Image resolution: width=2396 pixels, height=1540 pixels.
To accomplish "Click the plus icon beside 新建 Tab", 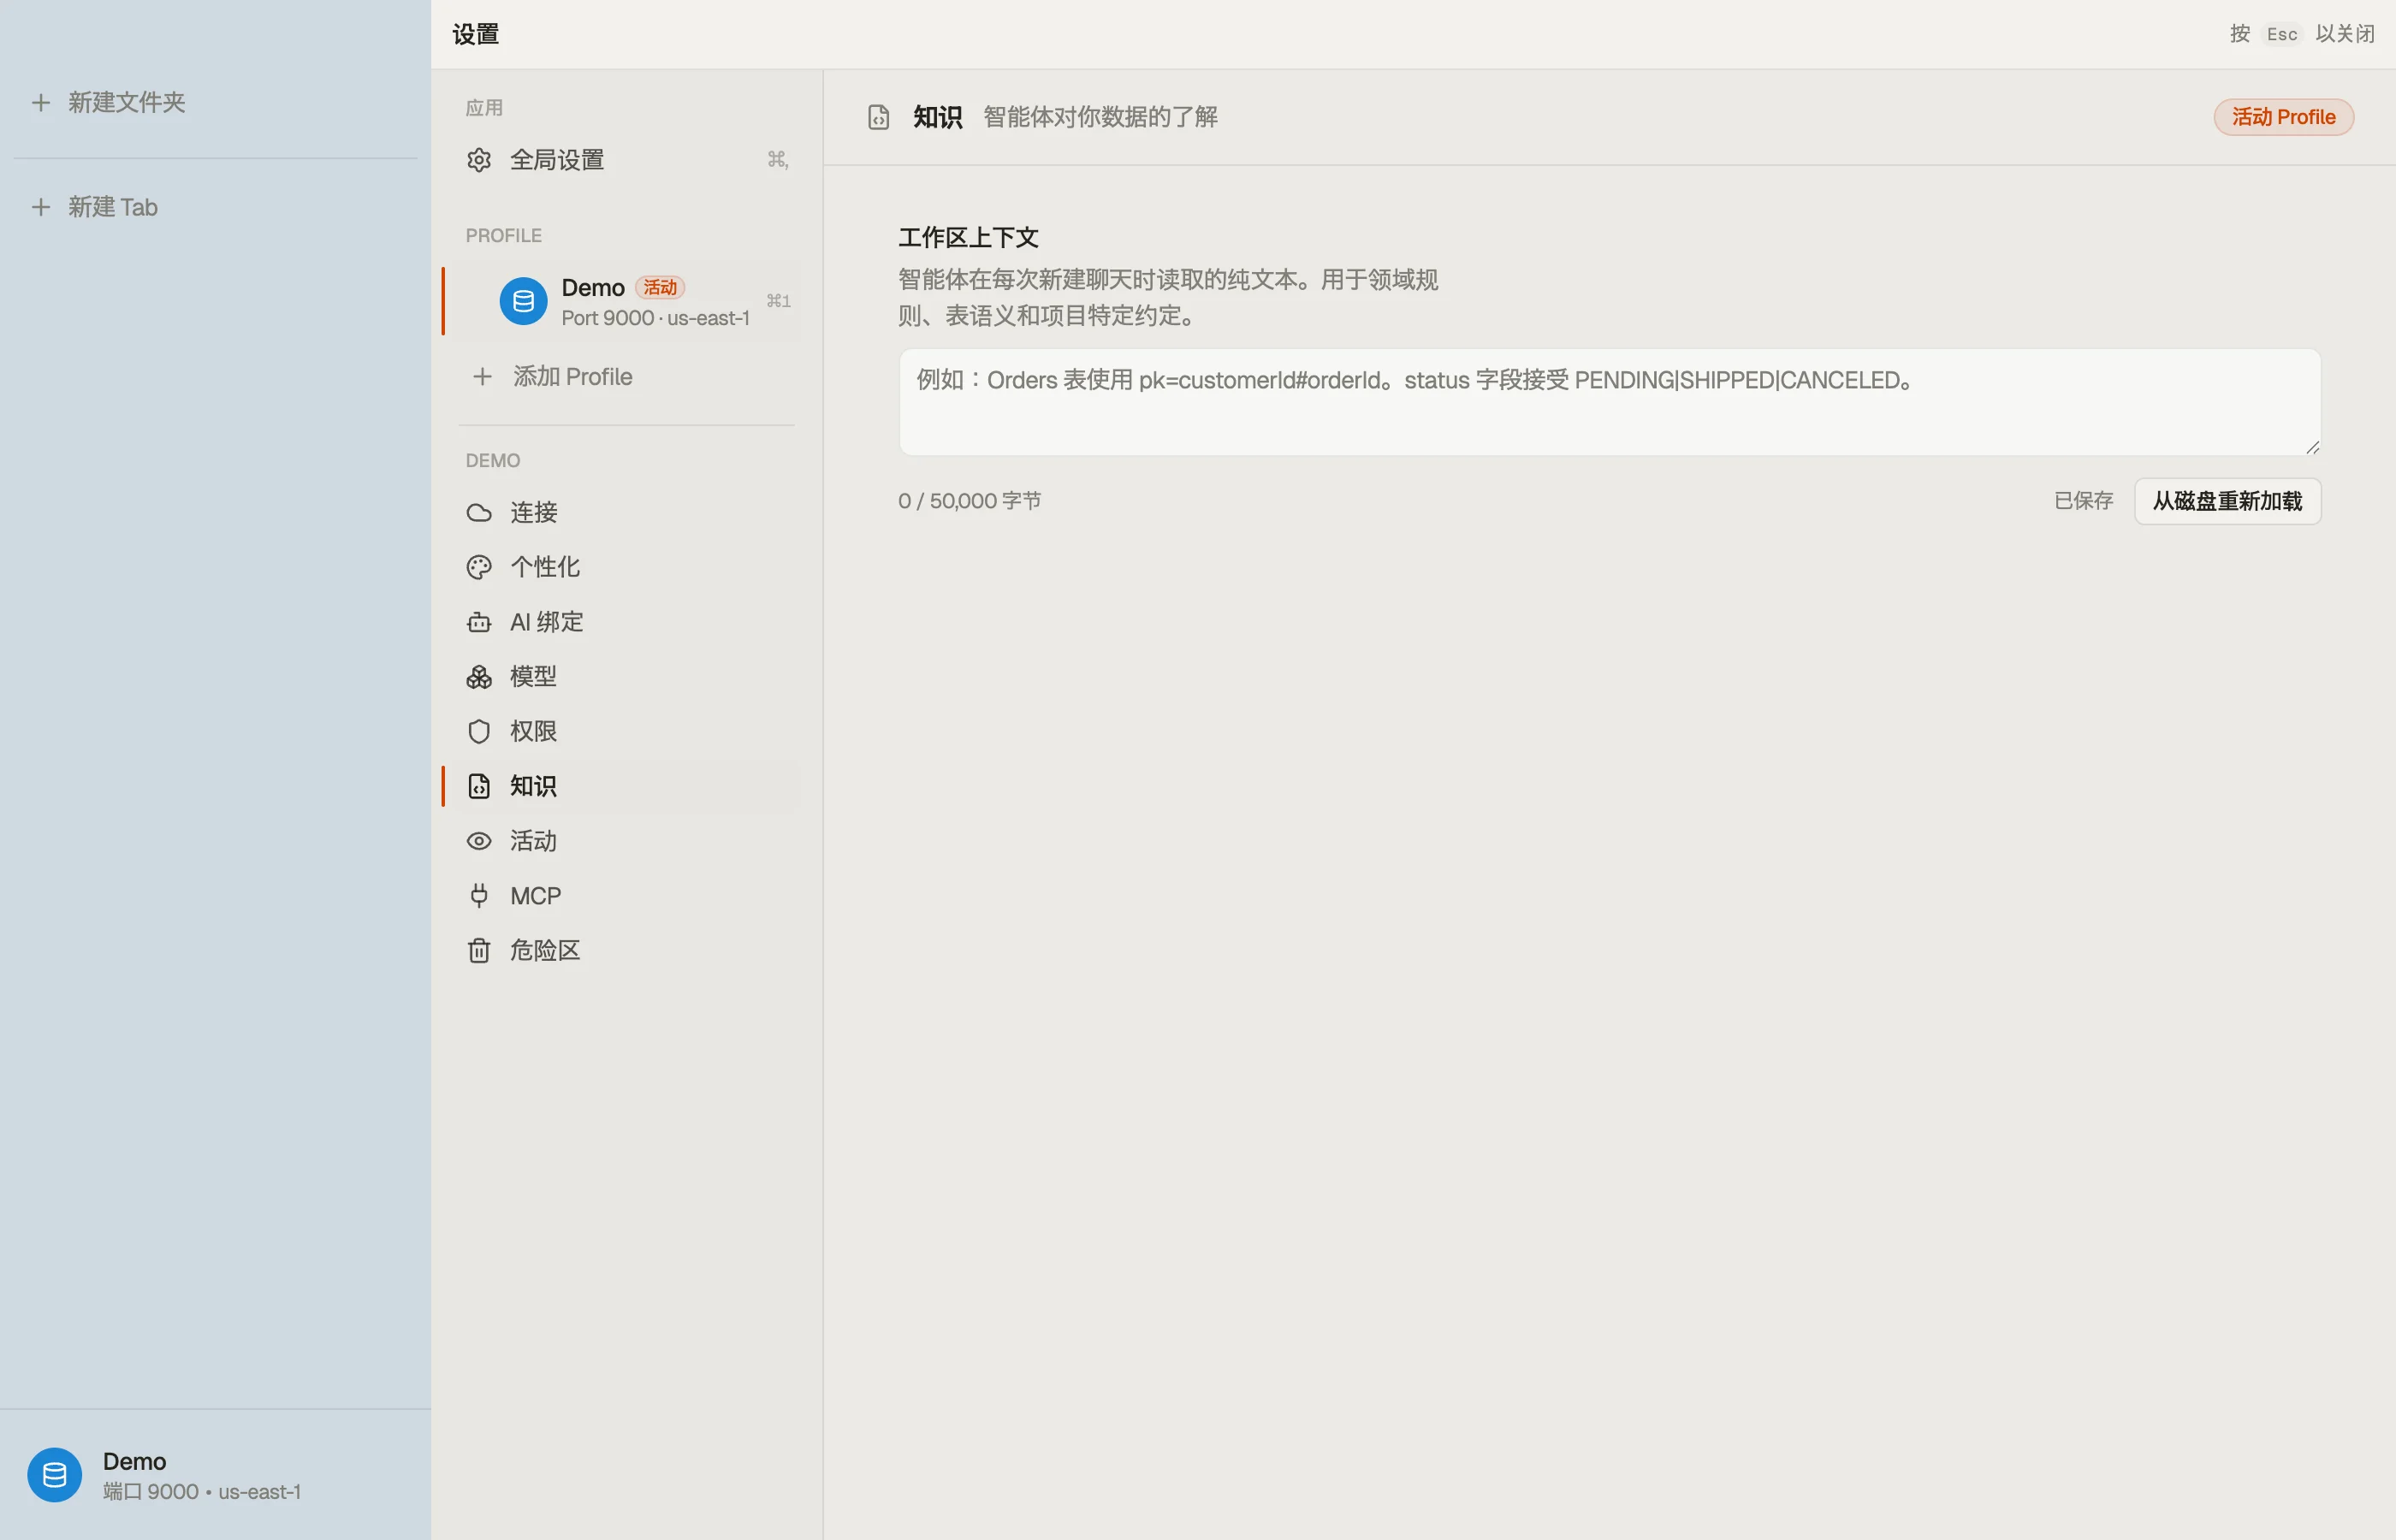I will coord(41,207).
